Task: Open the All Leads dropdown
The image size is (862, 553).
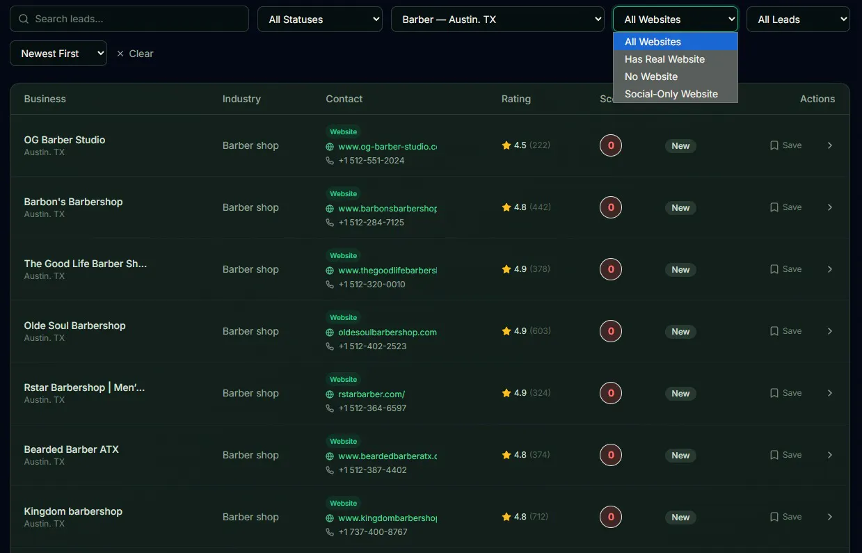Action: [x=798, y=19]
